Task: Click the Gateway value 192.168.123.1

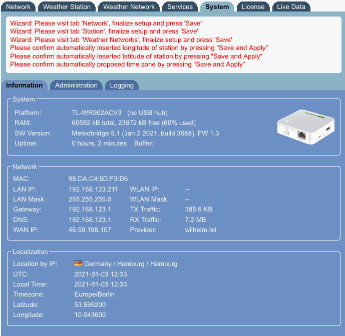Action: 90,209
